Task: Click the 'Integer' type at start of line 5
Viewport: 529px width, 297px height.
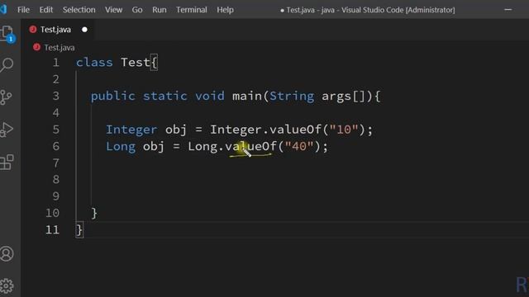Action: (131, 130)
